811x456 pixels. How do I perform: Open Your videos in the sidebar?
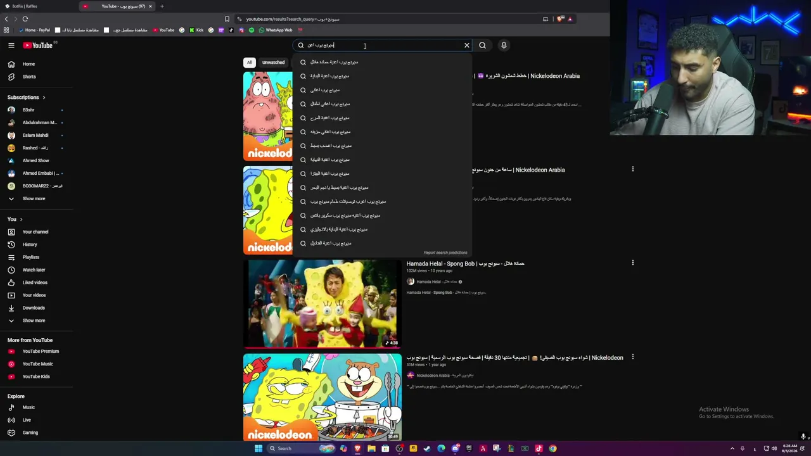[35, 295]
